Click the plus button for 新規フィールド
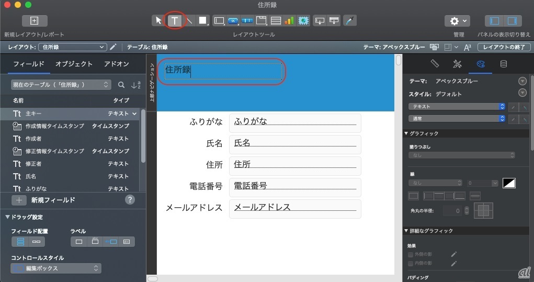 point(19,200)
